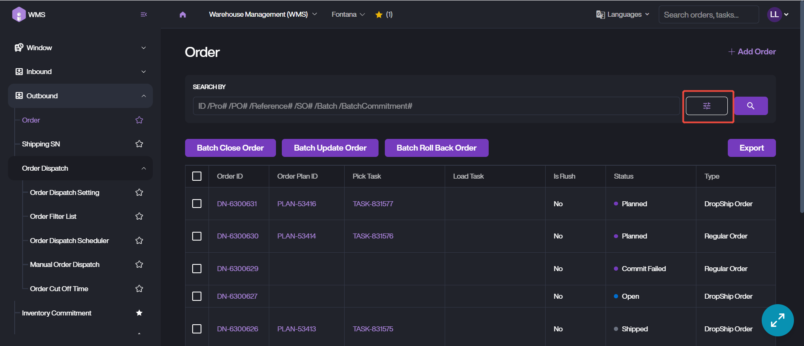Tick the checkbox for order DN-6300629
The image size is (804, 346).
(x=197, y=269)
